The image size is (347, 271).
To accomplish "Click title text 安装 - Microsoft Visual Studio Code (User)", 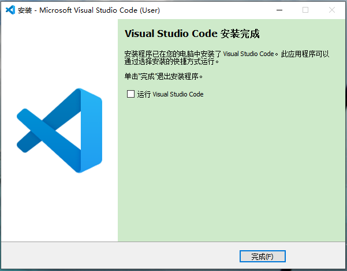I will [89, 10].
